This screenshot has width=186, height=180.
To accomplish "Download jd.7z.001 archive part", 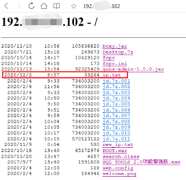I will pyautogui.click(x=116, y=81).
